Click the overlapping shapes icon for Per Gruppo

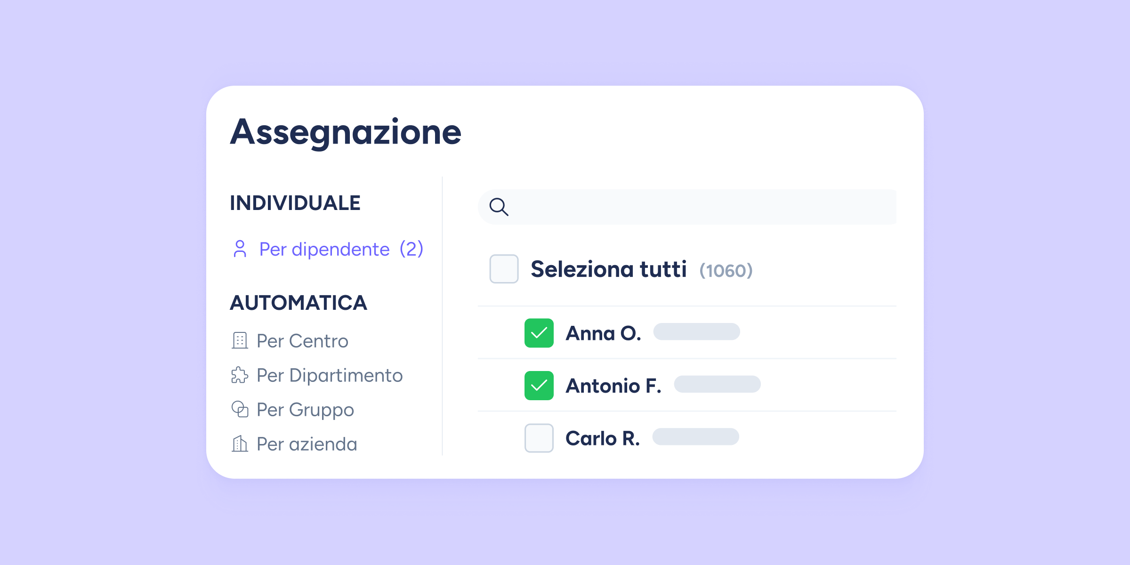pos(240,409)
